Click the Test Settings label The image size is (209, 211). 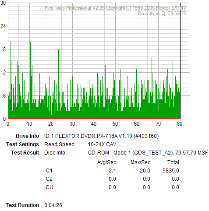(22, 144)
